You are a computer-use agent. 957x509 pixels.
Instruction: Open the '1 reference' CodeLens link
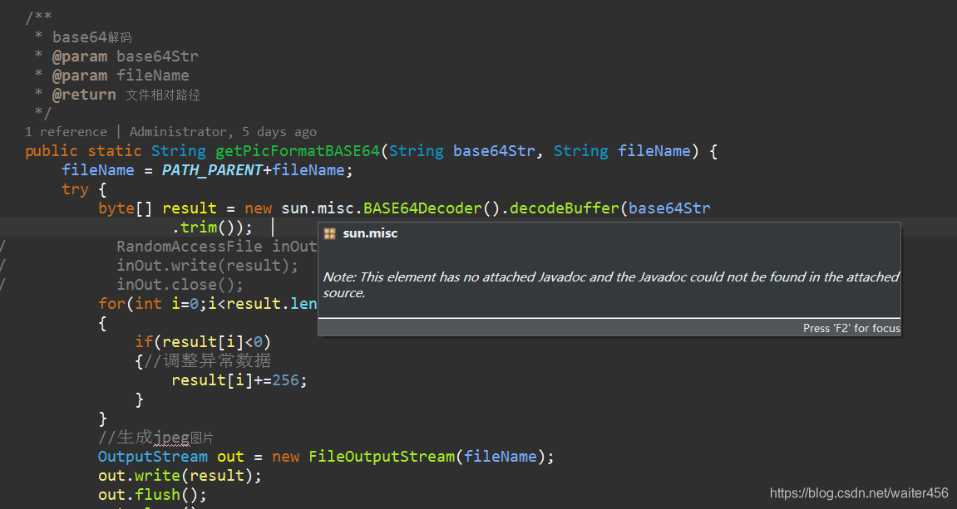click(x=66, y=131)
